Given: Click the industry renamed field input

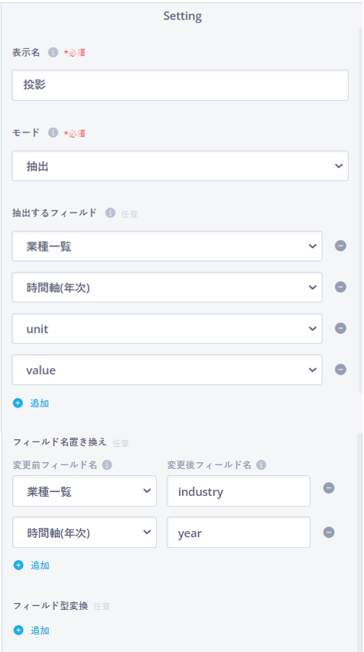Looking at the screenshot, I should click(x=239, y=491).
